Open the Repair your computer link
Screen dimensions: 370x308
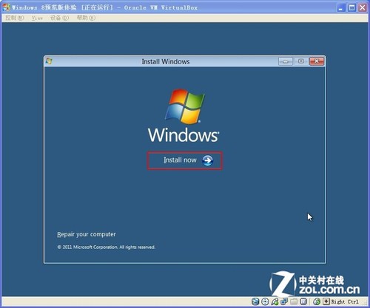[x=87, y=234]
